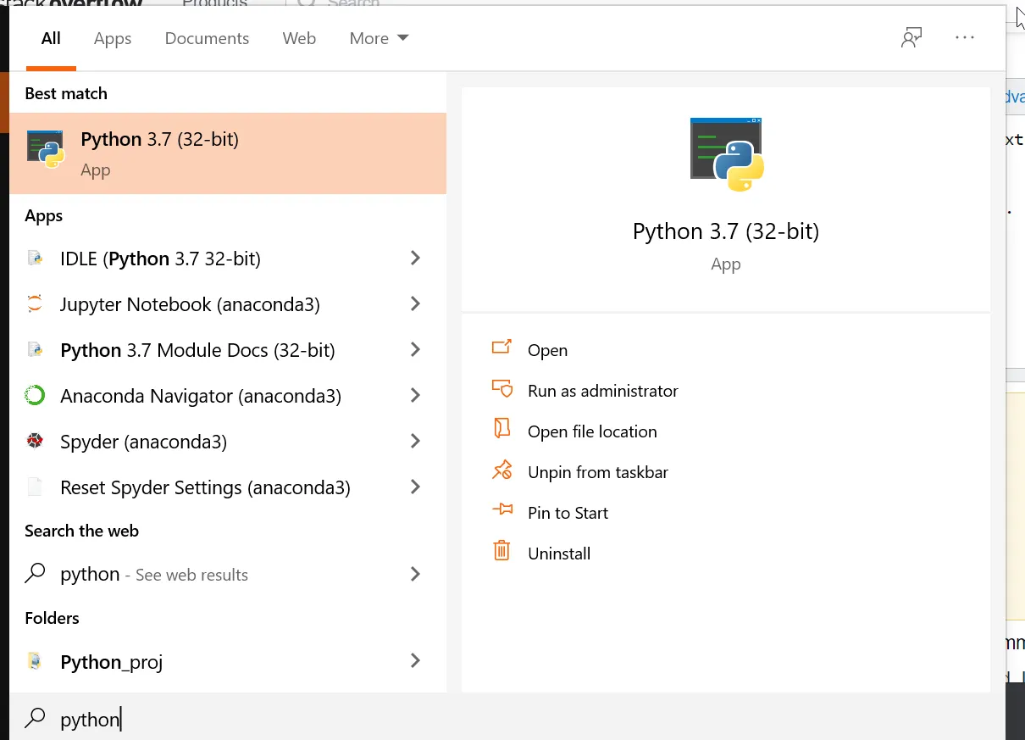Expand the More filter dropdown
The image size is (1025, 740).
(379, 38)
